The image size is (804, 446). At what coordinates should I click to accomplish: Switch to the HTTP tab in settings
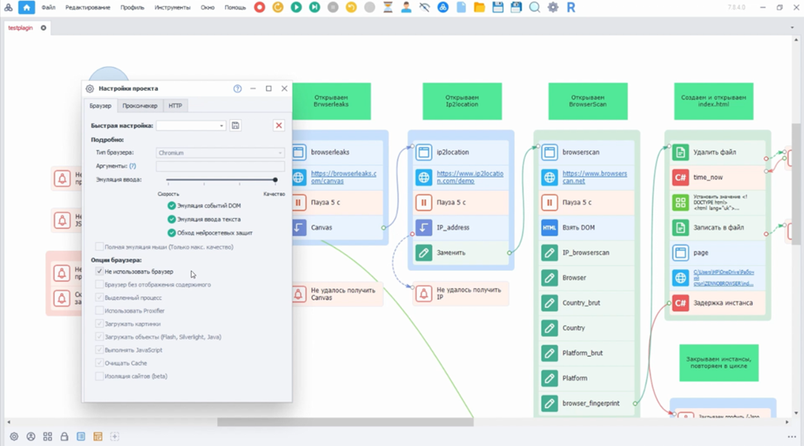point(175,106)
